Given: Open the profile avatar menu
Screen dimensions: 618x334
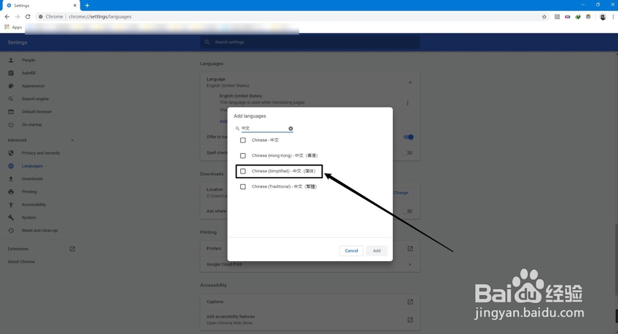Looking at the screenshot, I should point(603,17).
